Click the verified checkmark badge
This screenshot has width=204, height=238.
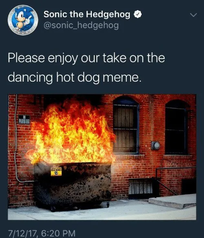pyautogui.click(x=137, y=14)
